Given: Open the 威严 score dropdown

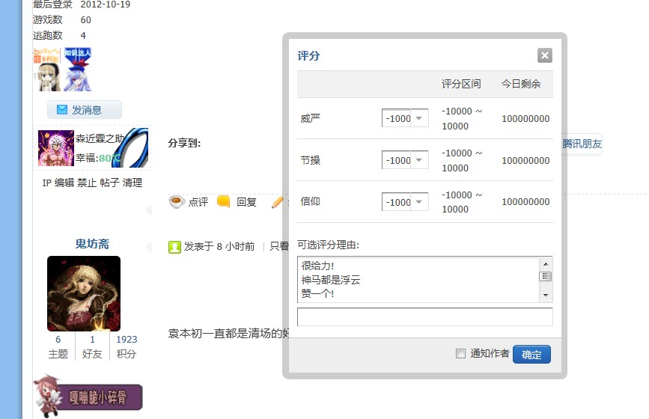Looking at the screenshot, I should (419, 118).
